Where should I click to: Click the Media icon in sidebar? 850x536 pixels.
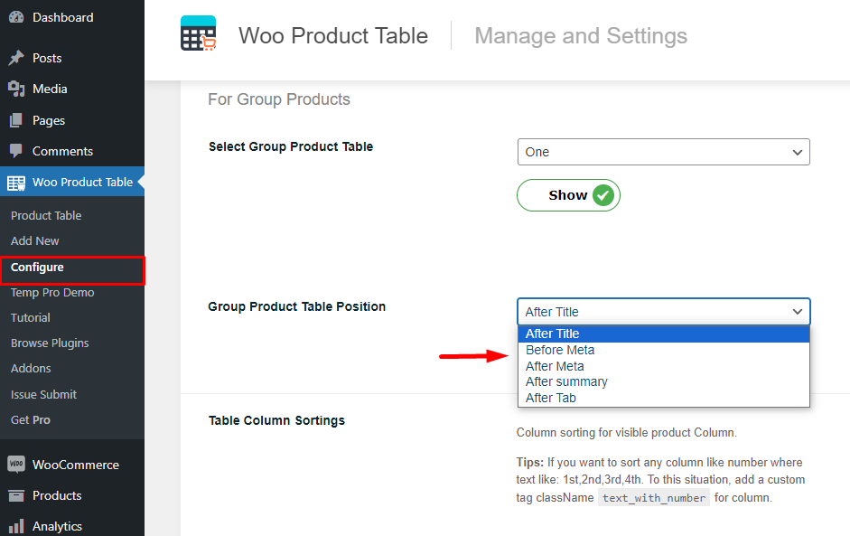click(x=16, y=89)
